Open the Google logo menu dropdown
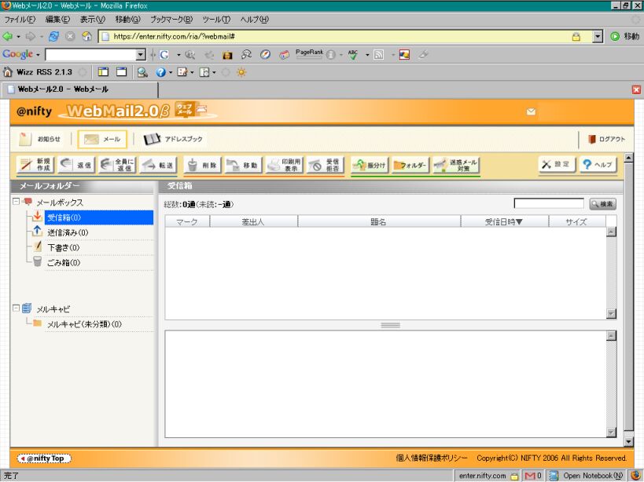The height and width of the screenshot is (482, 644). point(38,54)
